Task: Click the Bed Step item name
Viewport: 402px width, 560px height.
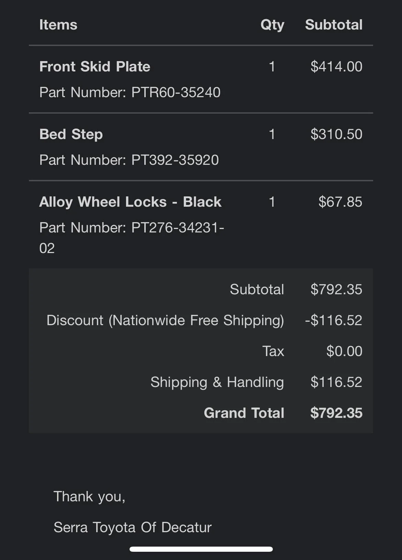Action: pos(71,134)
